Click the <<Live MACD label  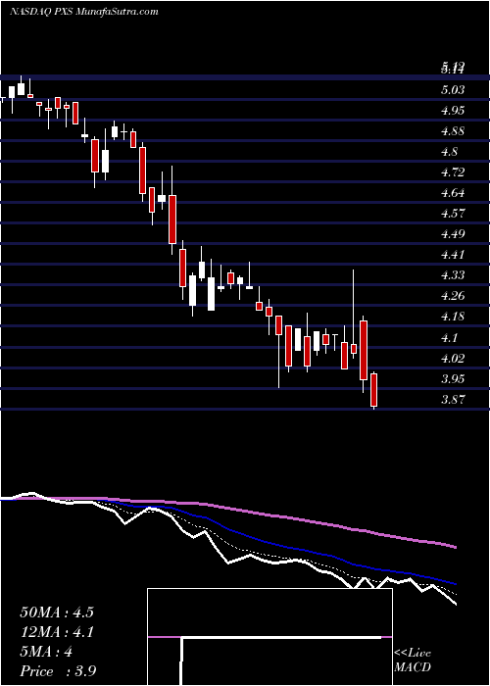[413, 661]
